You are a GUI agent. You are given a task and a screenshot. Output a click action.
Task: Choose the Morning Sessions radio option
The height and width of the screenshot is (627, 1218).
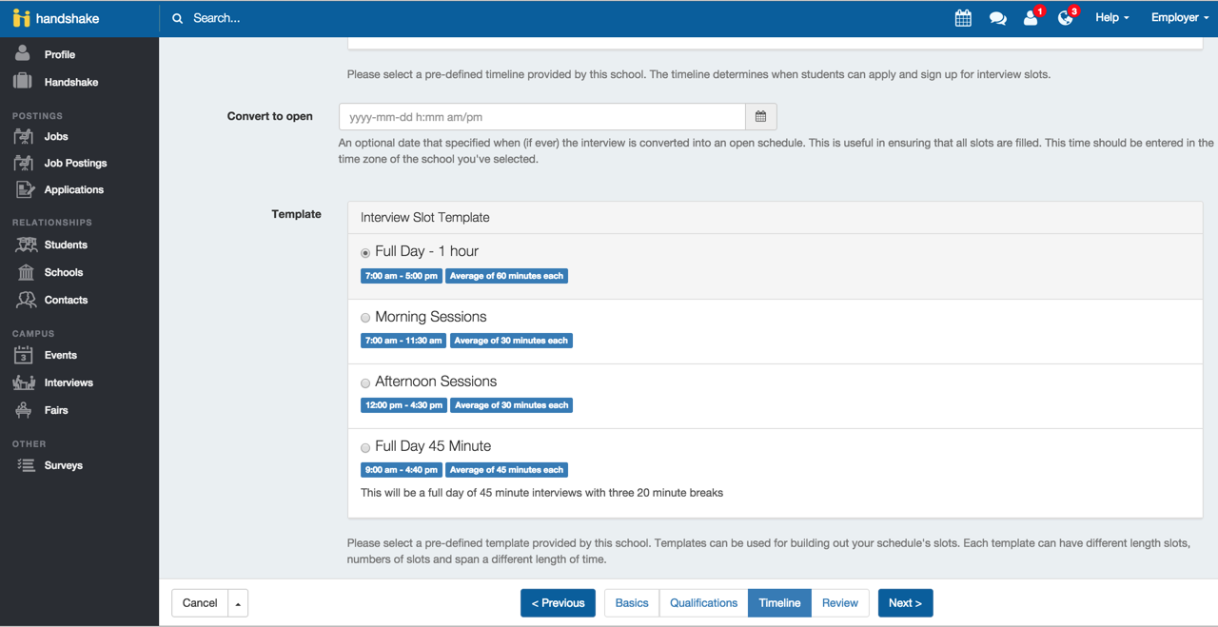pyautogui.click(x=365, y=318)
